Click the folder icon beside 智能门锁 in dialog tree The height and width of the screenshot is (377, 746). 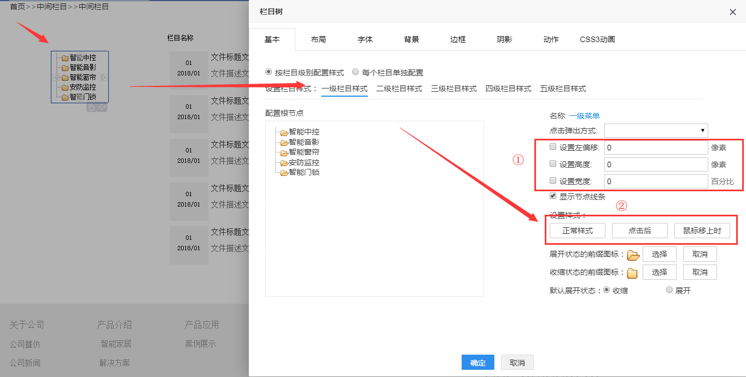(x=284, y=173)
